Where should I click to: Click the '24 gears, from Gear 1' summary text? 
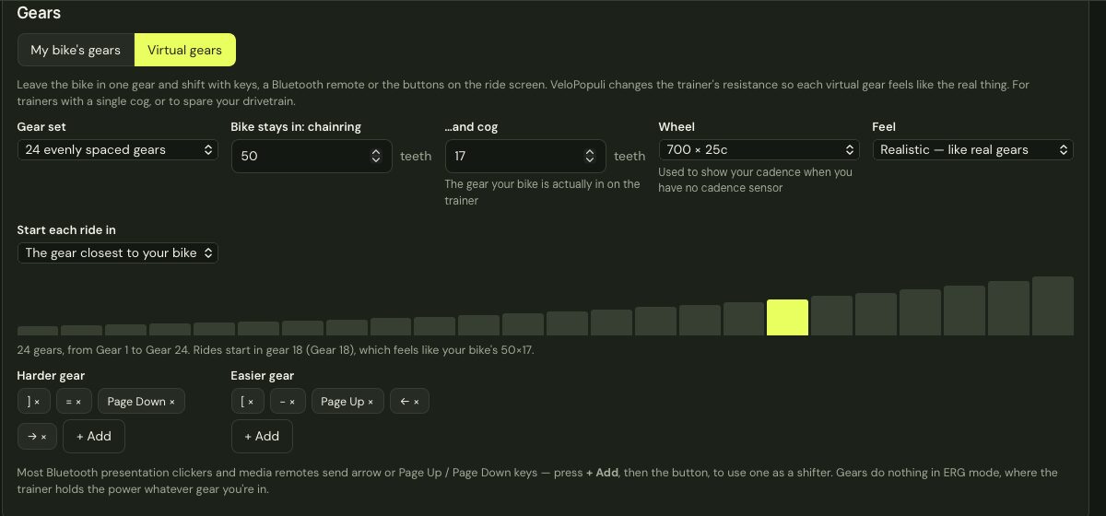pos(276,350)
